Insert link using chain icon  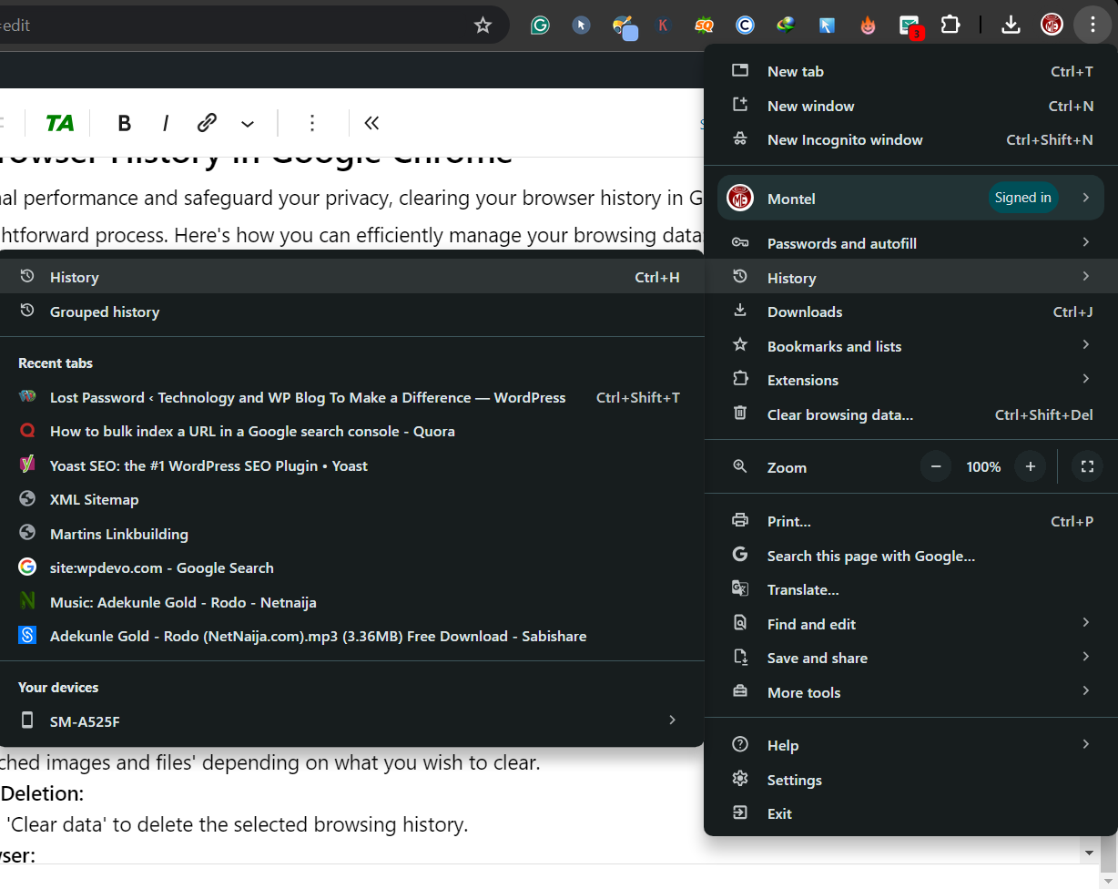pyautogui.click(x=207, y=123)
